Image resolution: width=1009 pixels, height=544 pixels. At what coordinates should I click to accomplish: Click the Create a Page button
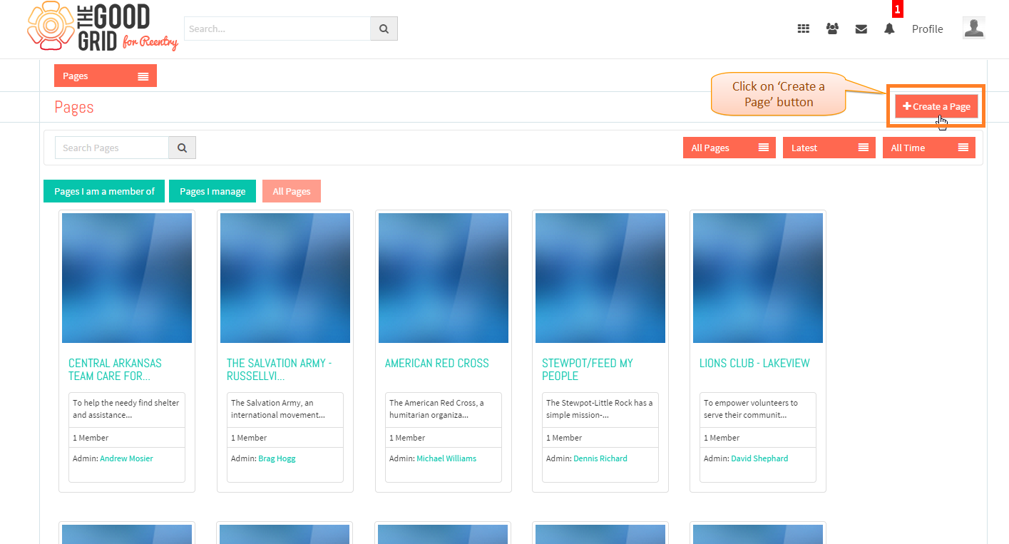tap(936, 106)
